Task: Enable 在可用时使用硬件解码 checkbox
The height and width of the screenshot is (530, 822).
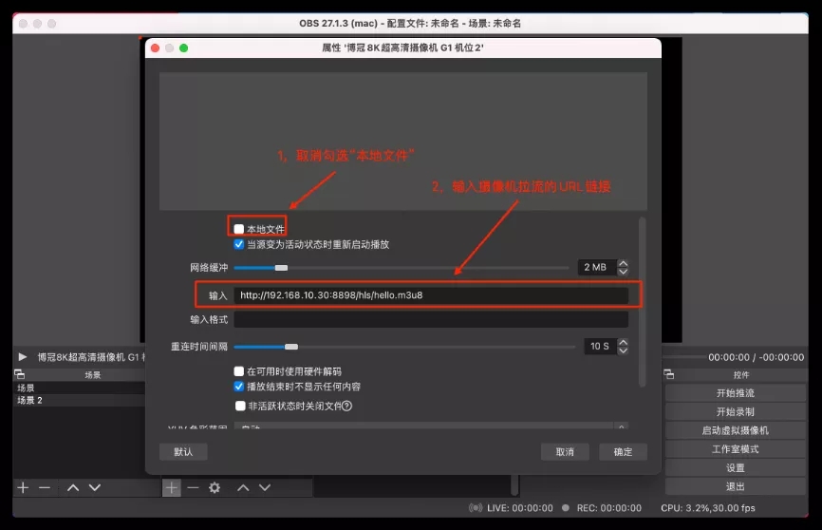Action: pyautogui.click(x=239, y=371)
